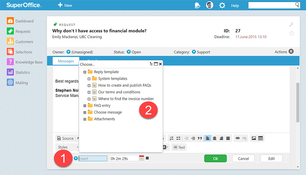
Task: Mark request as favorite with star
Action: 292,33
